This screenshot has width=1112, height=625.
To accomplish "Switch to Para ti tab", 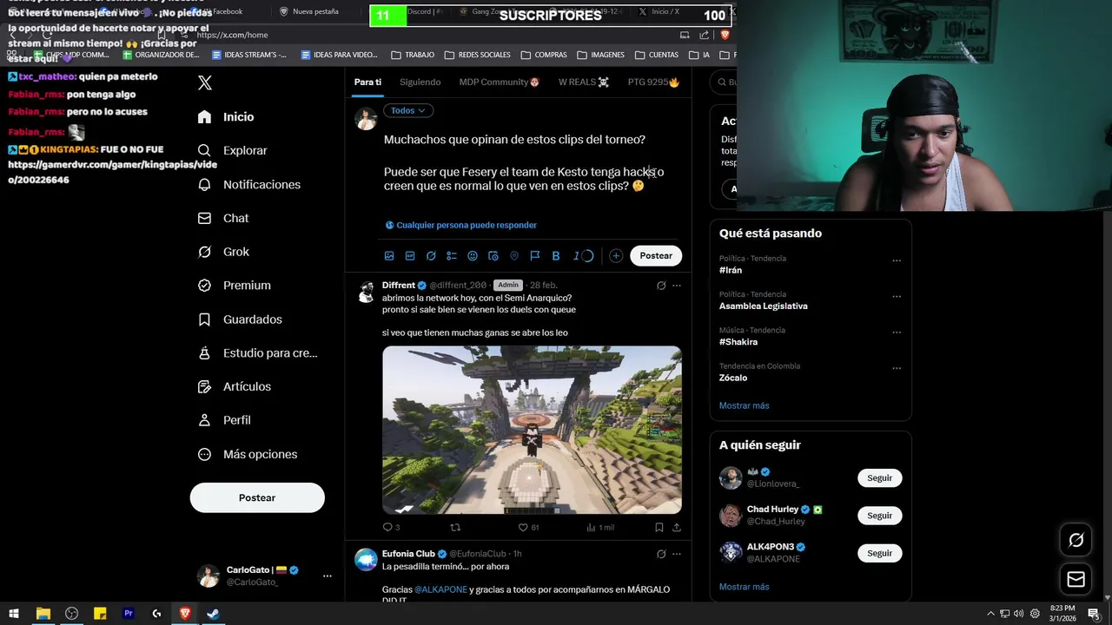I will click(x=367, y=82).
